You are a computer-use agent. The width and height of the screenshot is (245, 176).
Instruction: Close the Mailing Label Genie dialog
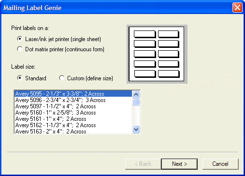point(237,7)
